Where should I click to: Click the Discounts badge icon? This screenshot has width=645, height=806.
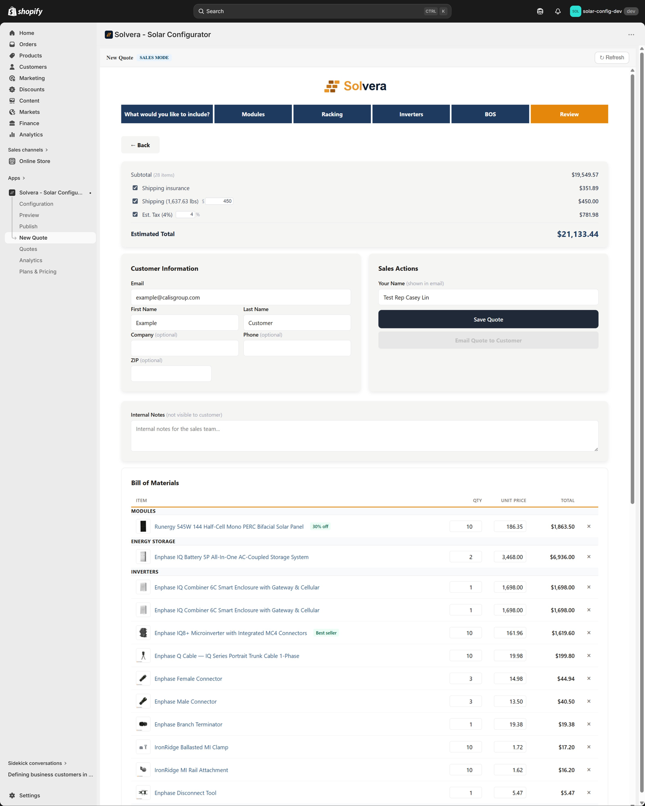pos(12,89)
